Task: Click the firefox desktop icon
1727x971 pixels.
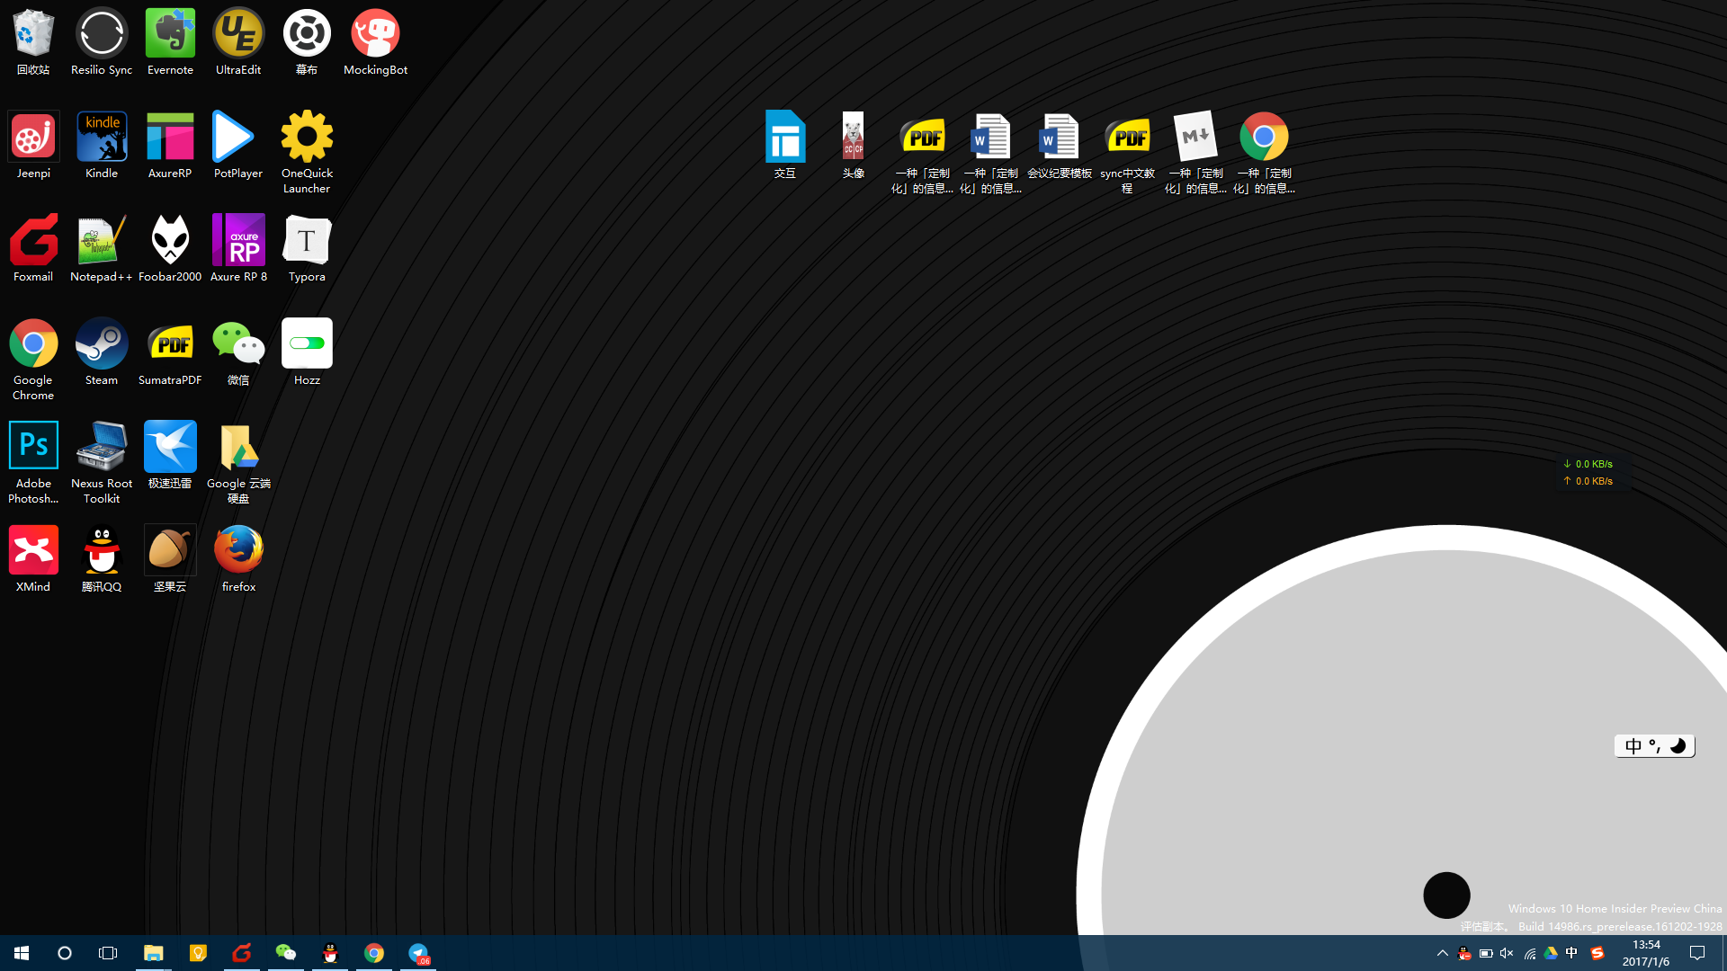Action: coord(238,559)
